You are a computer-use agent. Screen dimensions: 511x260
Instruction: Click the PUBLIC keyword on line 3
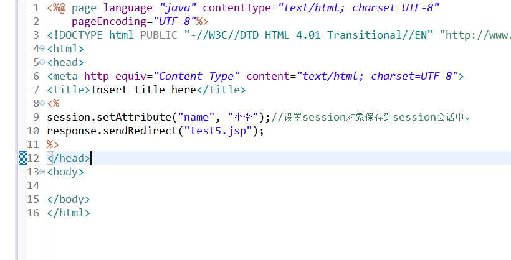coord(159,35)
